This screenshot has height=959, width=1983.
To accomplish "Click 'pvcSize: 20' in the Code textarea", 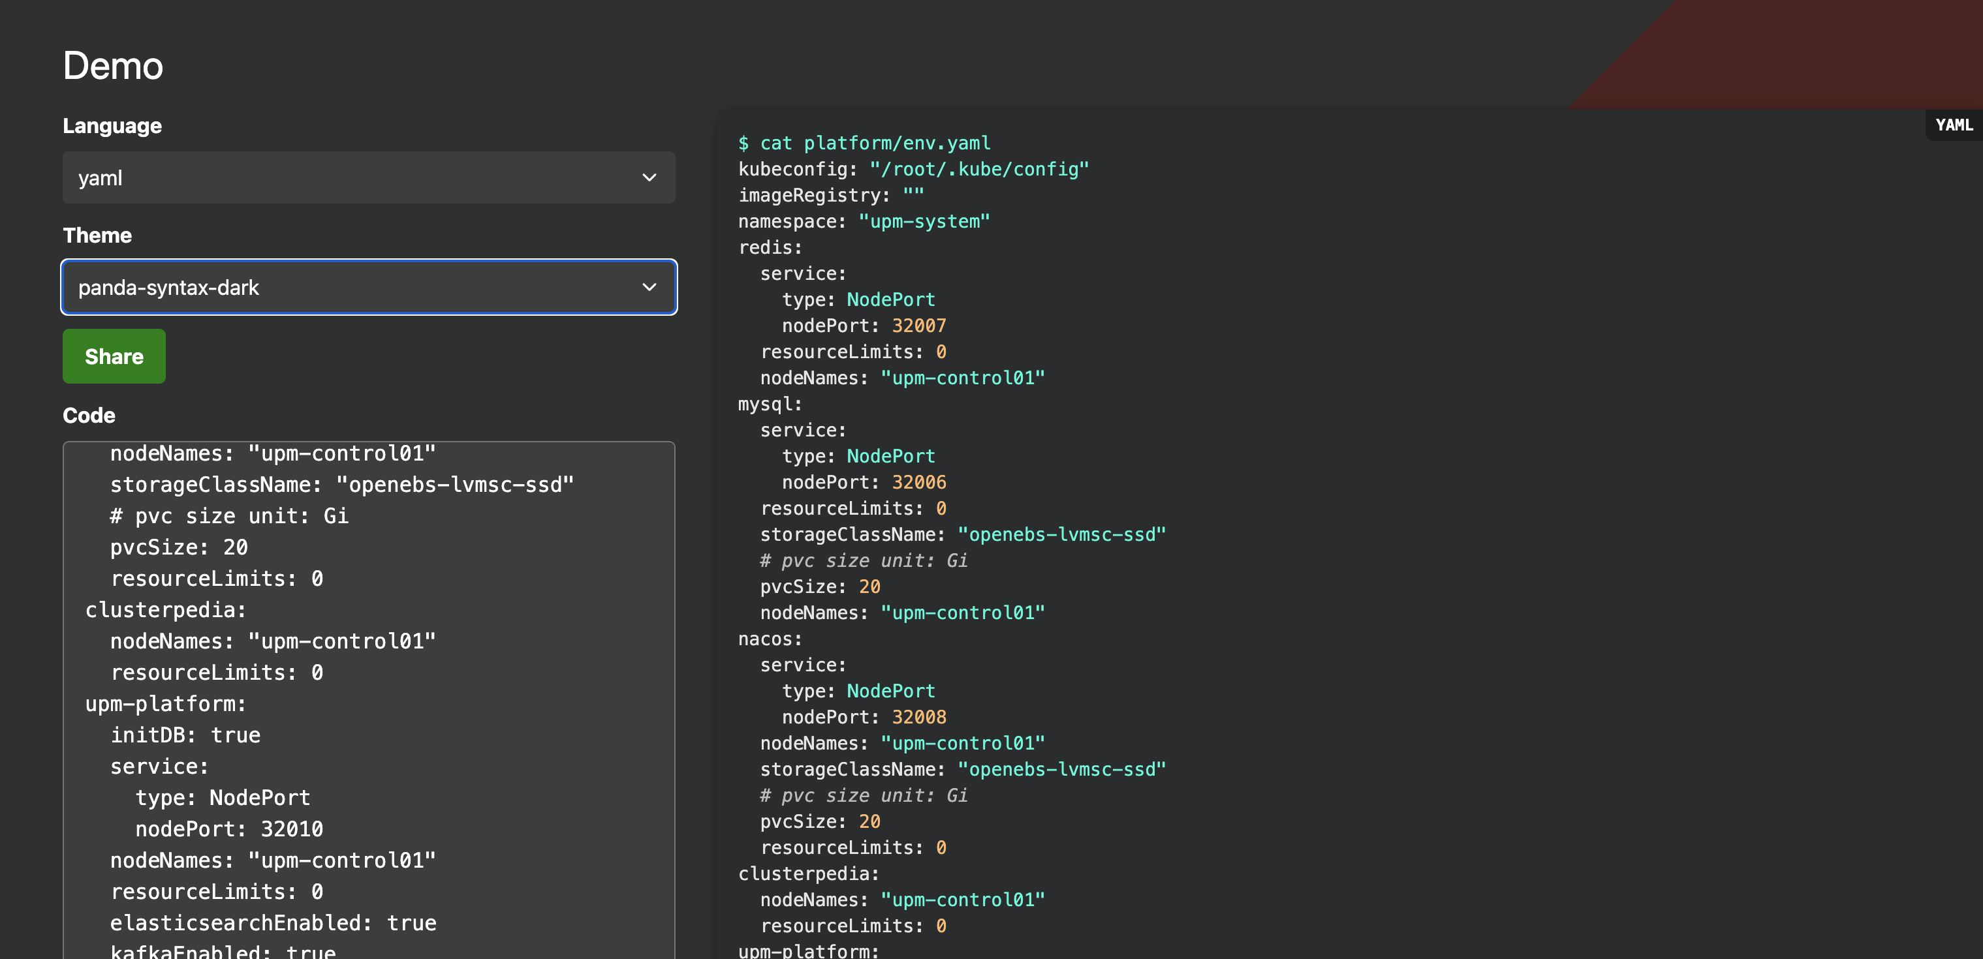I will click(179, 547).
